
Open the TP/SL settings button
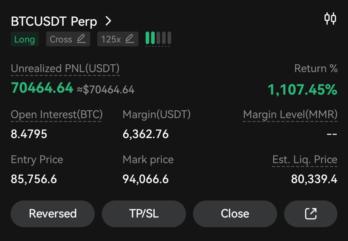tap(144, 214)
